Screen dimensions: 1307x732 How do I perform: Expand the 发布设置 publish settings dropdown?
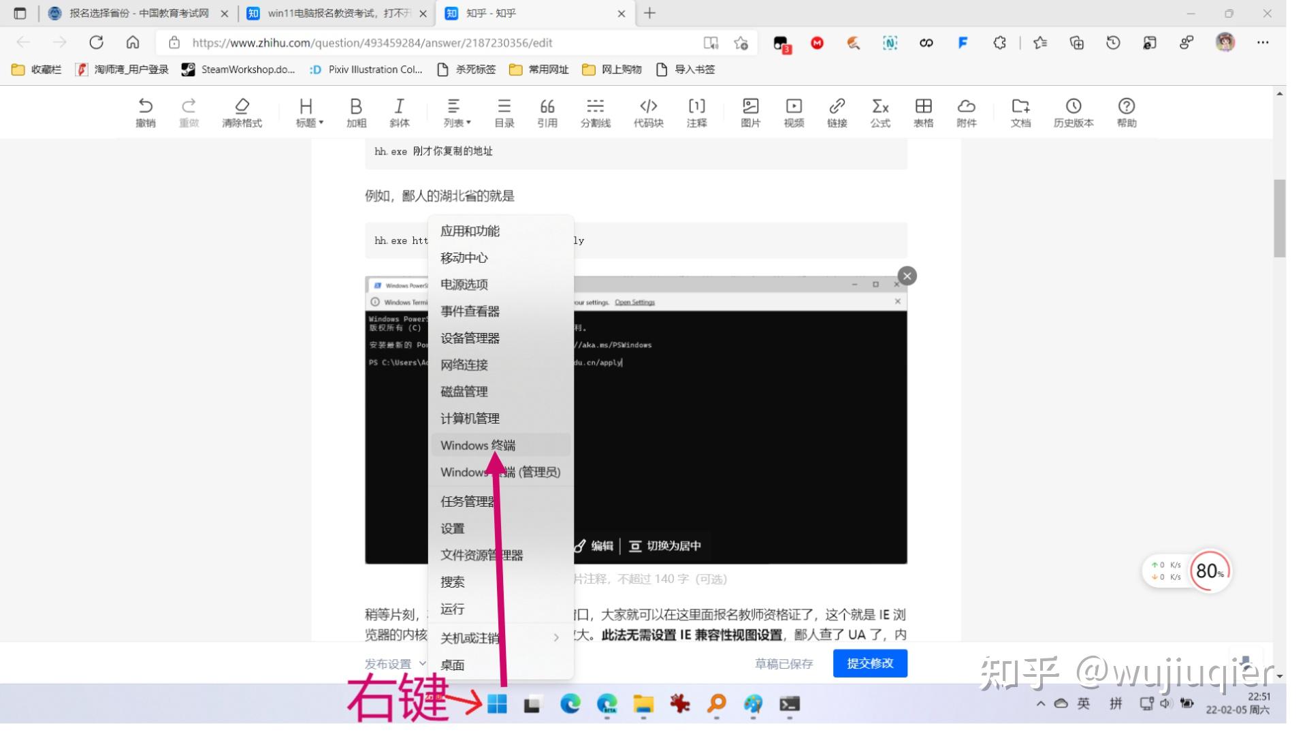[x=393, y=663]
